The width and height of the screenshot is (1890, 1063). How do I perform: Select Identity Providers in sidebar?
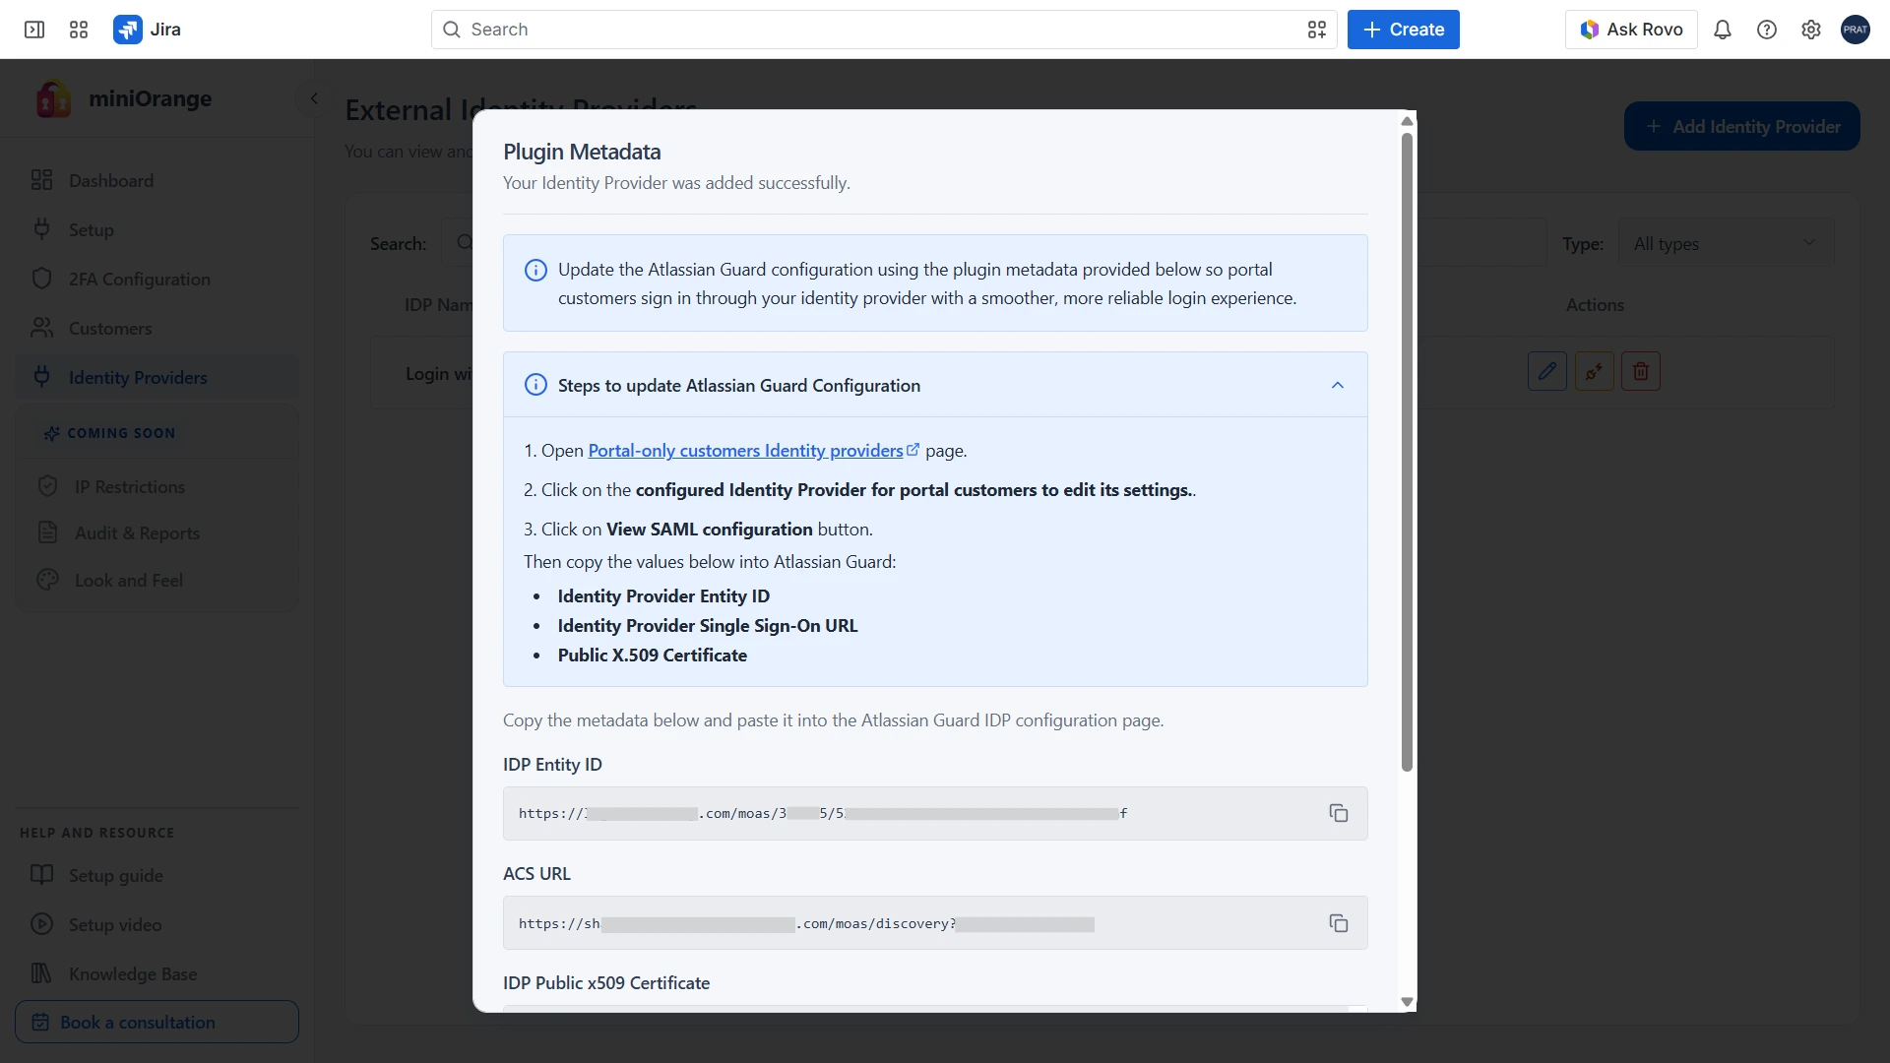tap(157, 377)
